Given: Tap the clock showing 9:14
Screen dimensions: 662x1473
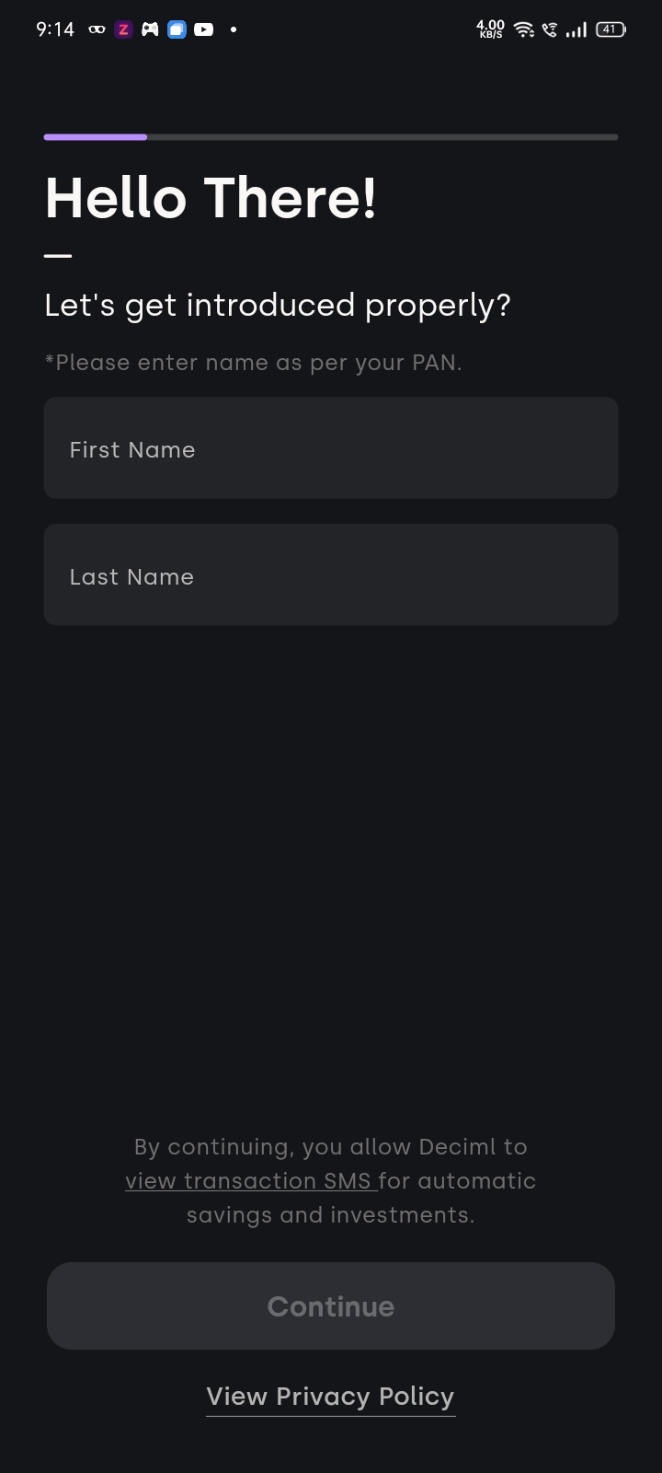Looking at the screenshot, I should pyautogui.click(x=54, y=29).
